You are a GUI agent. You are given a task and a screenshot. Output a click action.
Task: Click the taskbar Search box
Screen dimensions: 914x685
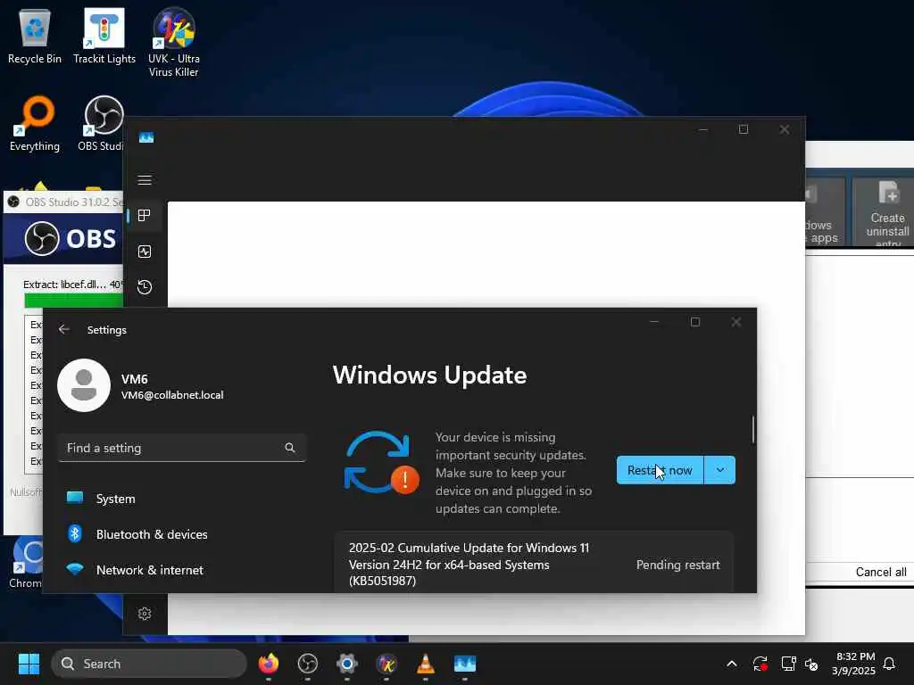(x=149, y=664)
